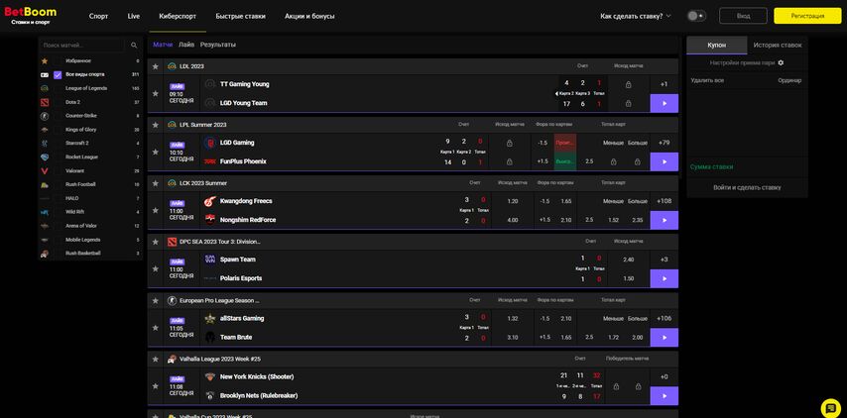Uncheck the all sports checkbox
This screenshot has height=418, width=847.
click(58, 75)
